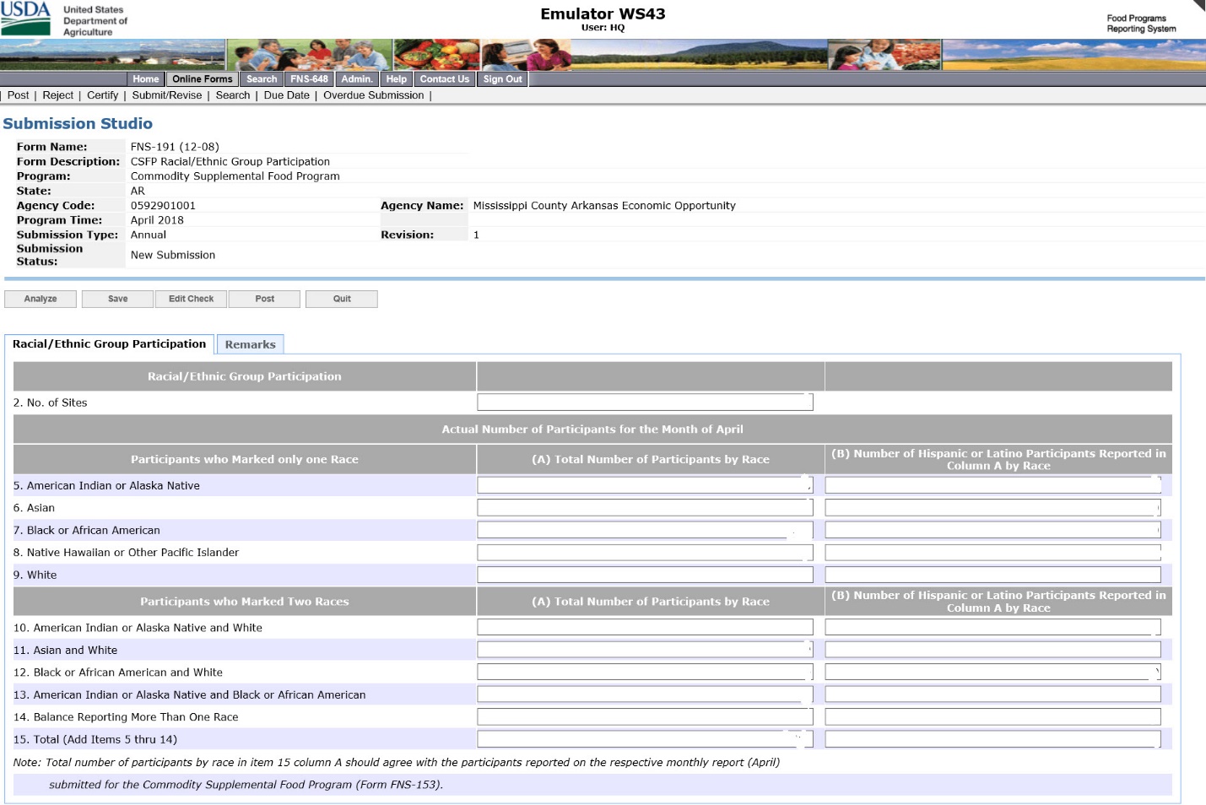The image size is (1206, 805).
Task: Focus the No. of Sites input field
Action: click(645, 402)
